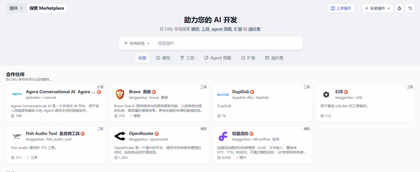Screen dimensions: 420x172
Task: Click the 6,456 download count
Action: point(226,158)
